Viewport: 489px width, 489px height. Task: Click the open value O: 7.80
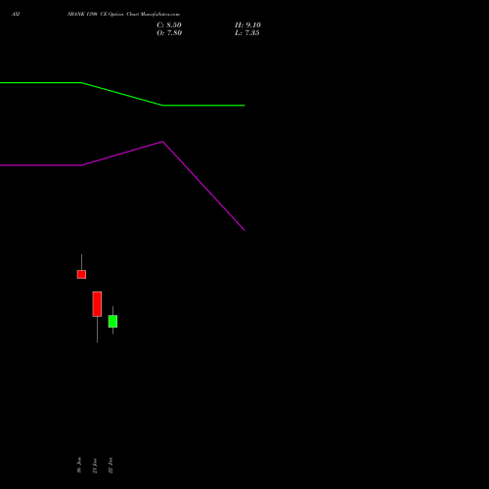click(x=169, y=33)
